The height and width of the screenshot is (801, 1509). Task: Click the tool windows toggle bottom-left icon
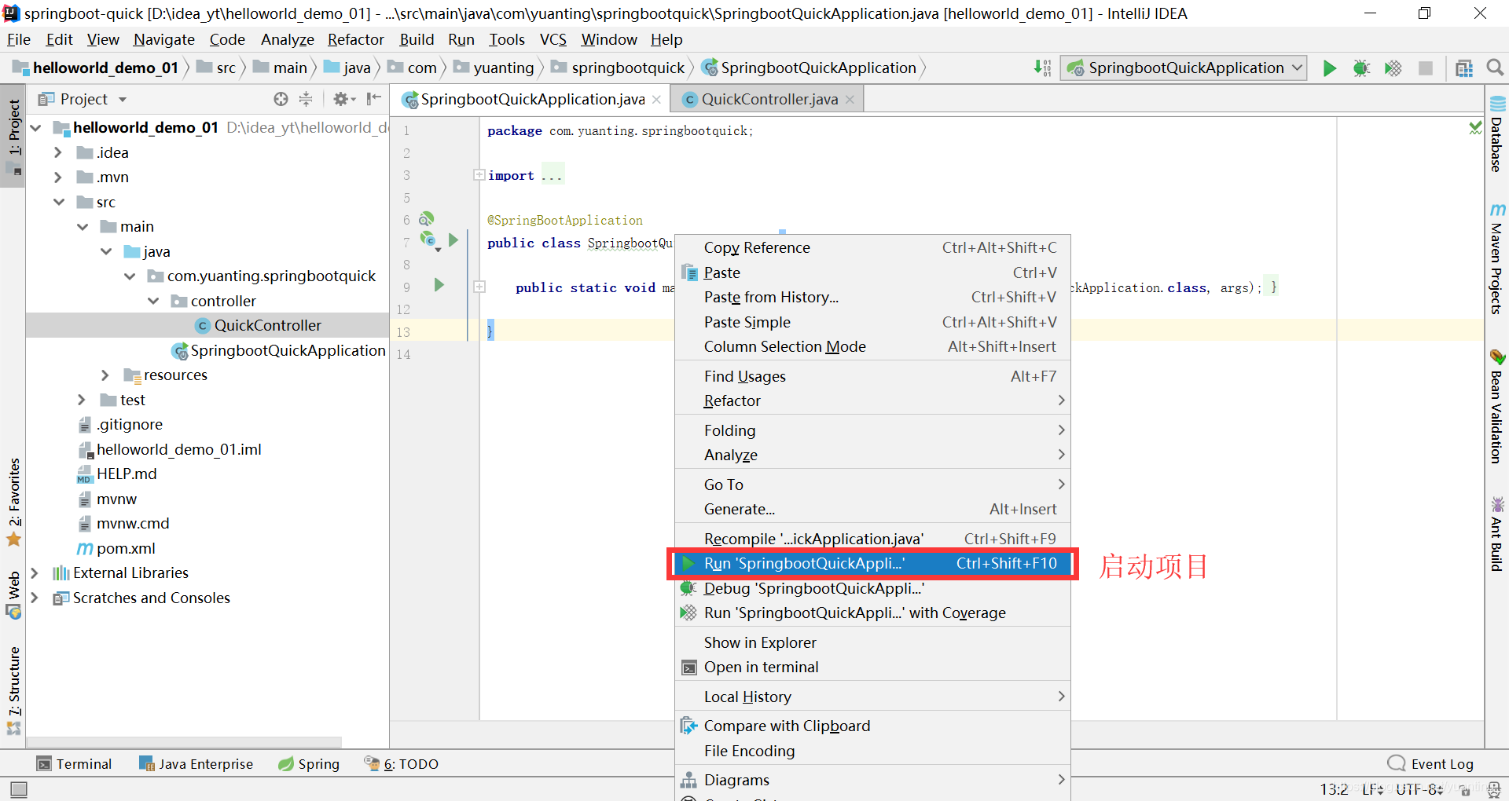pyautogui.click(x=19, y=788)
